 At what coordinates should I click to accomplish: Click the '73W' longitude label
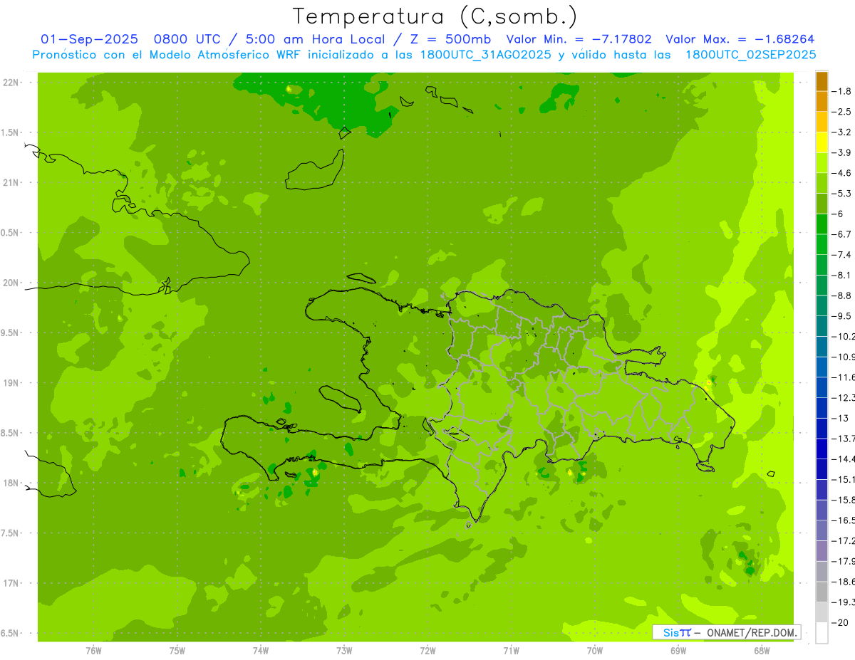coord(344,650)
